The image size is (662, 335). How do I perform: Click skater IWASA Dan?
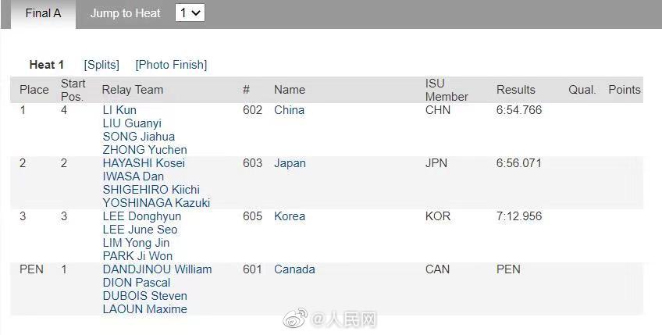click(x=133, y=176)
